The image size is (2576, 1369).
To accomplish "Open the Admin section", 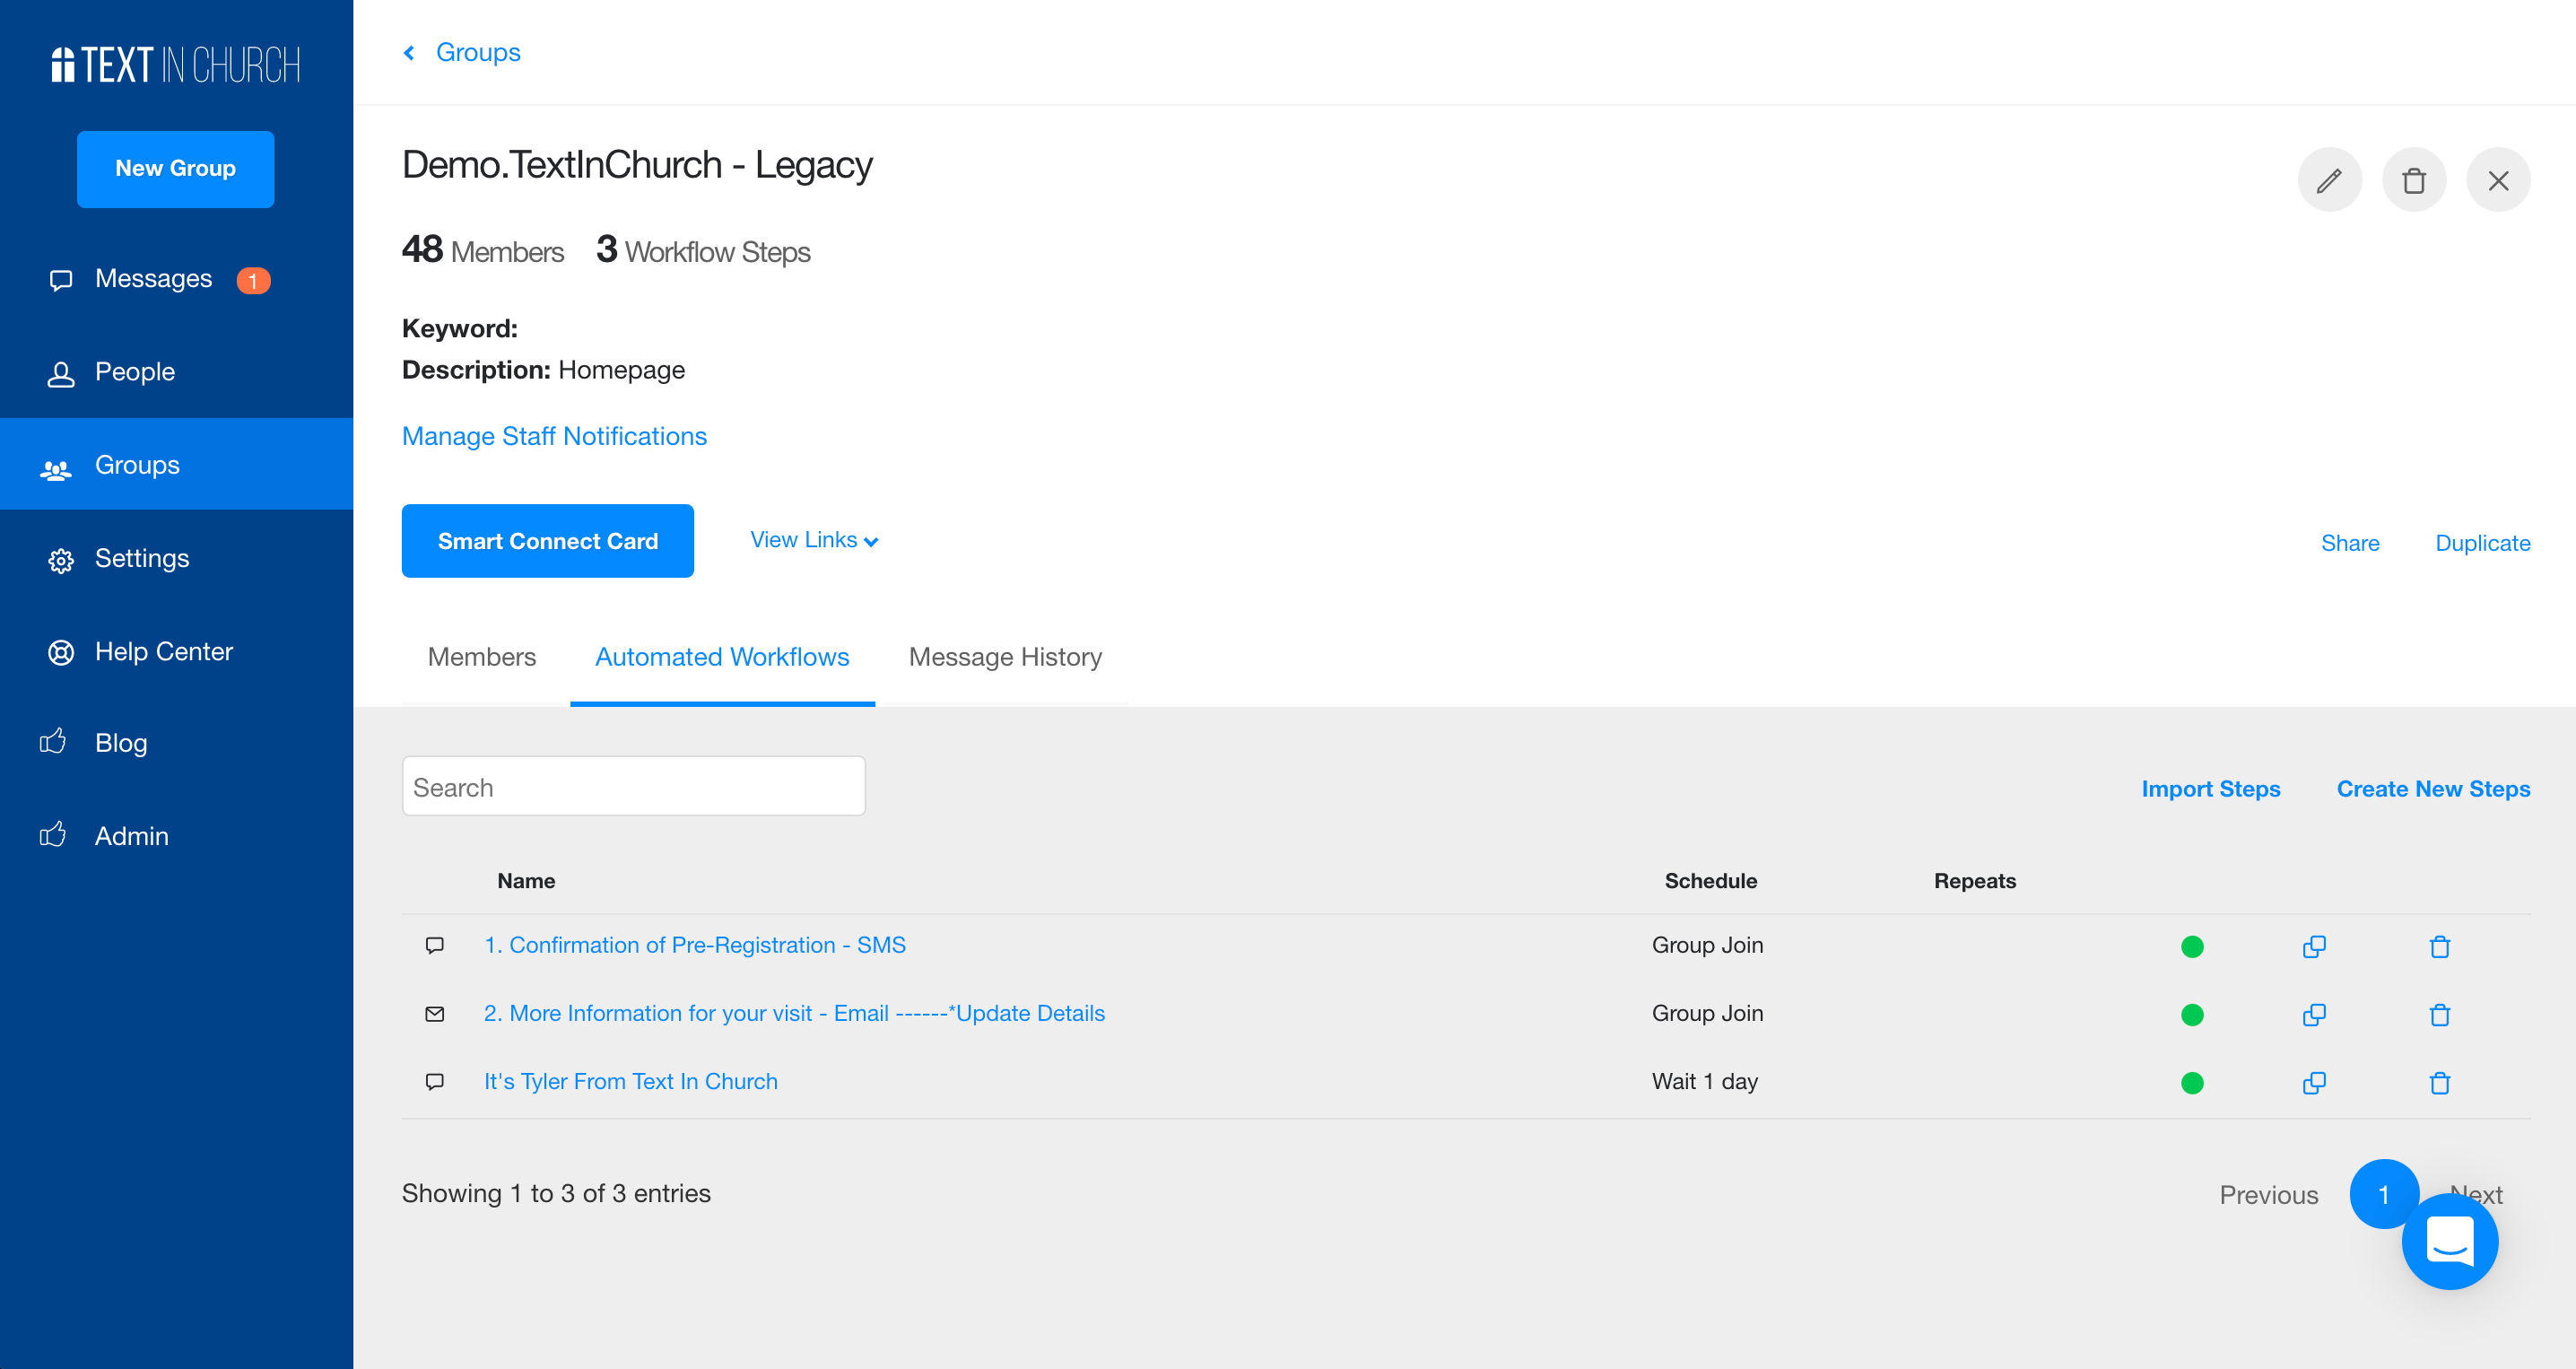I will pos(131,836).
